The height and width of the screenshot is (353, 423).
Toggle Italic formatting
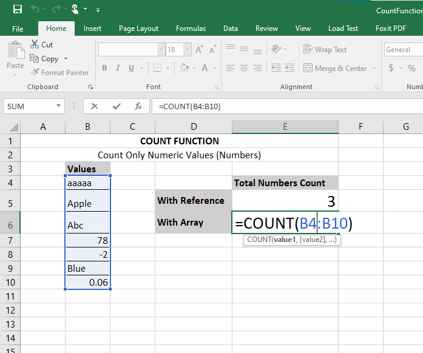[118, 68]
